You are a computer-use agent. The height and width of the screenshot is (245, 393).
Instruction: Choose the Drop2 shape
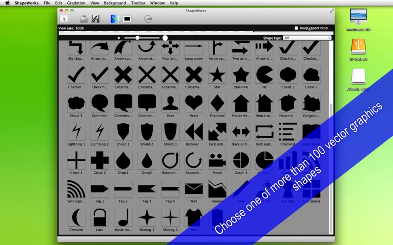coord(146,160)
